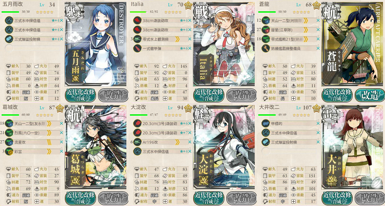385x206 pixels.
Task: Click the 甲標的 midget sub icon on 大井改二
Action: click(266, 123)
